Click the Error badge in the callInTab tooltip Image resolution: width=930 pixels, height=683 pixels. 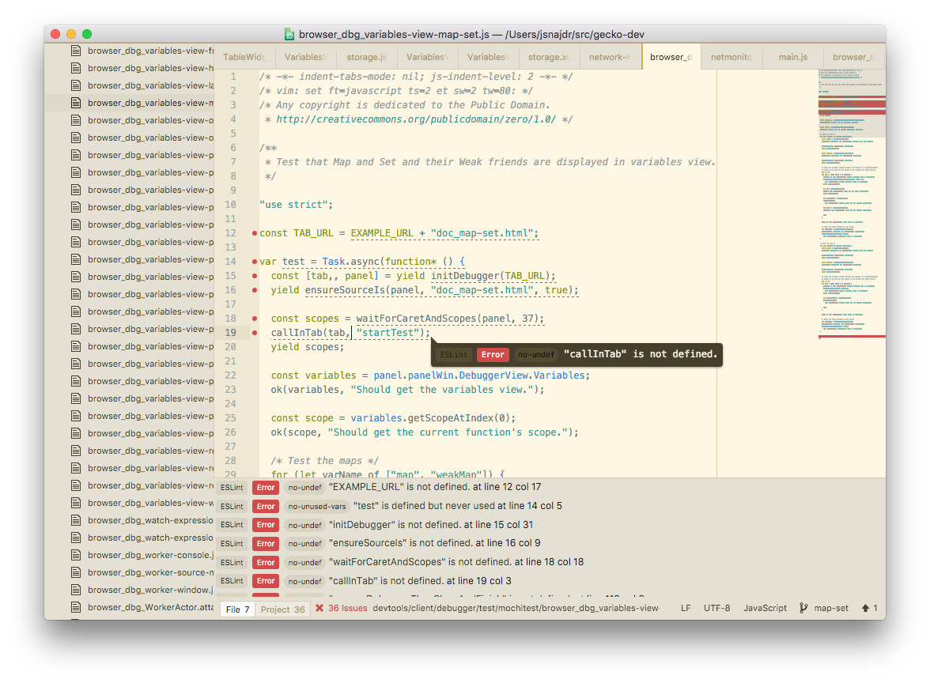point(493,354)
